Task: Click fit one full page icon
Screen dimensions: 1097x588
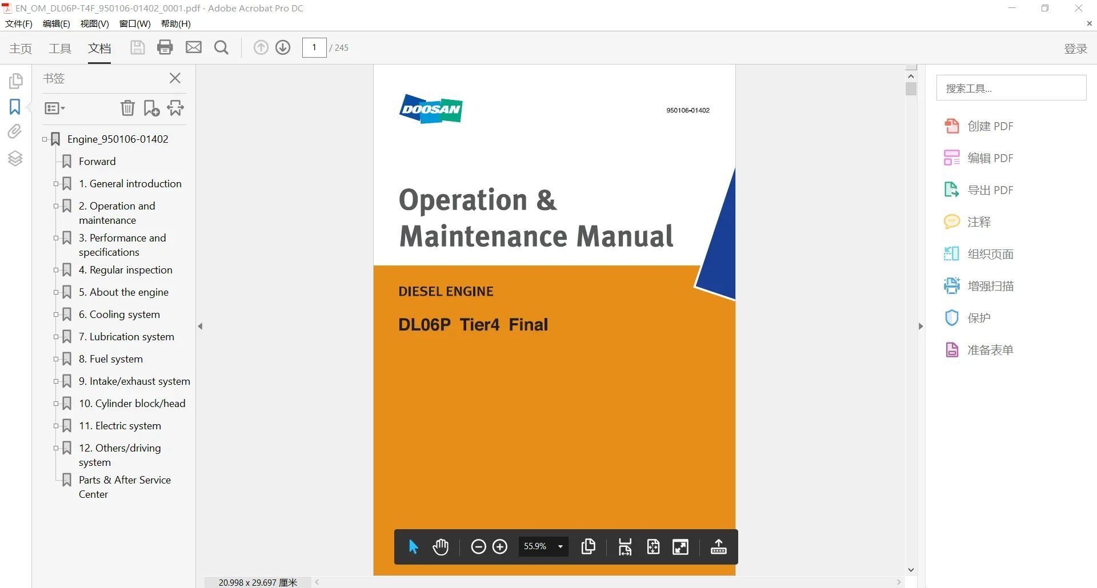Action: point(653,547)
